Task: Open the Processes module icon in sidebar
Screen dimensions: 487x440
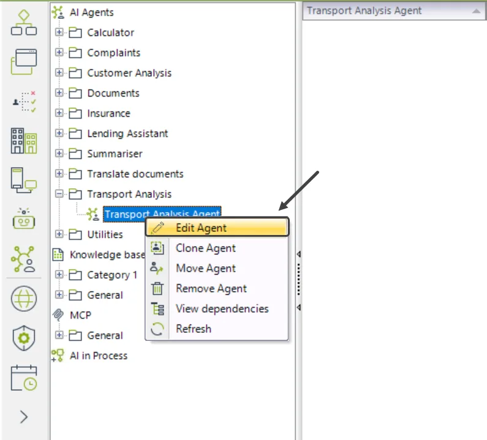Action: click(24, 23)
